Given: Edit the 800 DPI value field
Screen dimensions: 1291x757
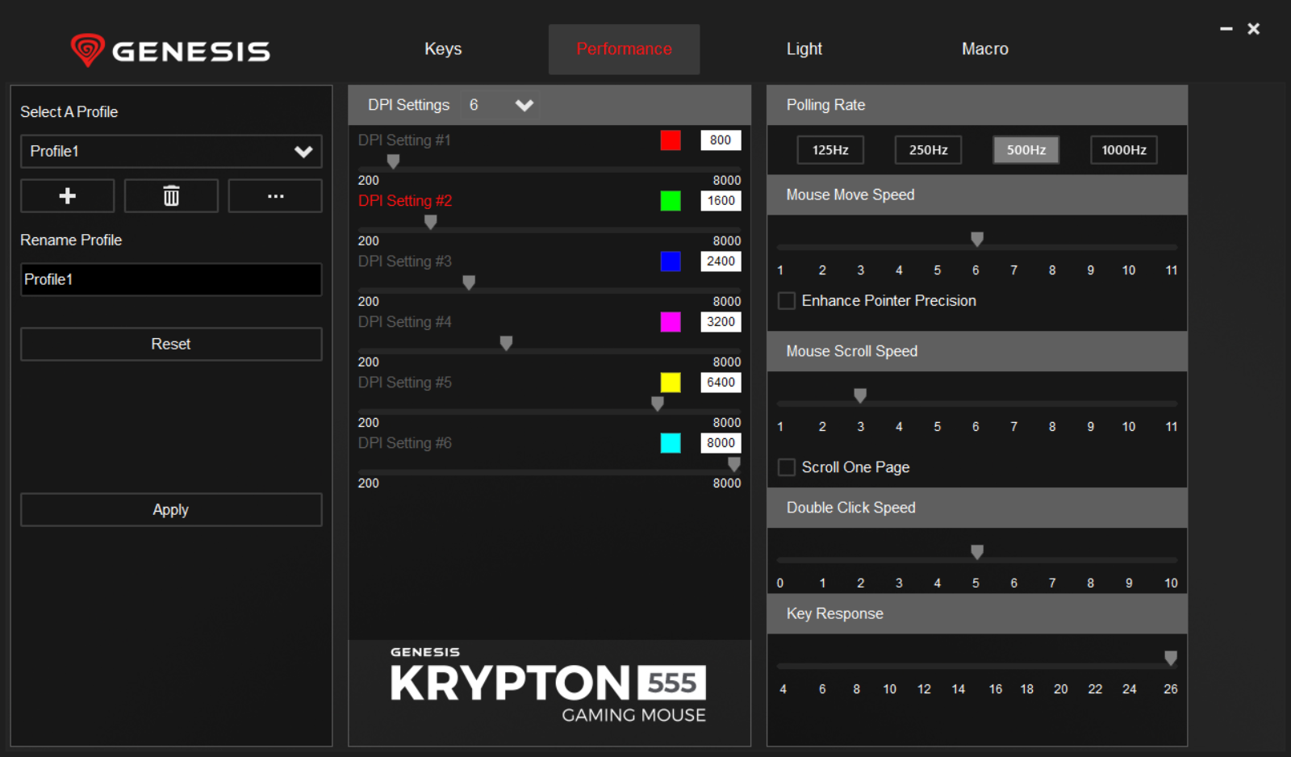Looking at the screenshot, I should pos(721,140).
